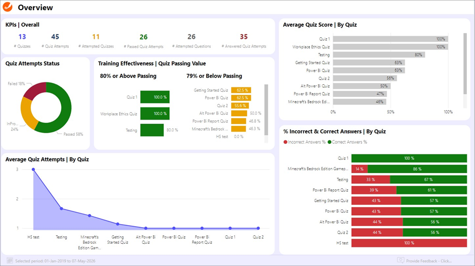Viewport: 475px width, 266px height.
Task: Click the Provide Feedback speech bubble icon
Action: coord(401,261)
